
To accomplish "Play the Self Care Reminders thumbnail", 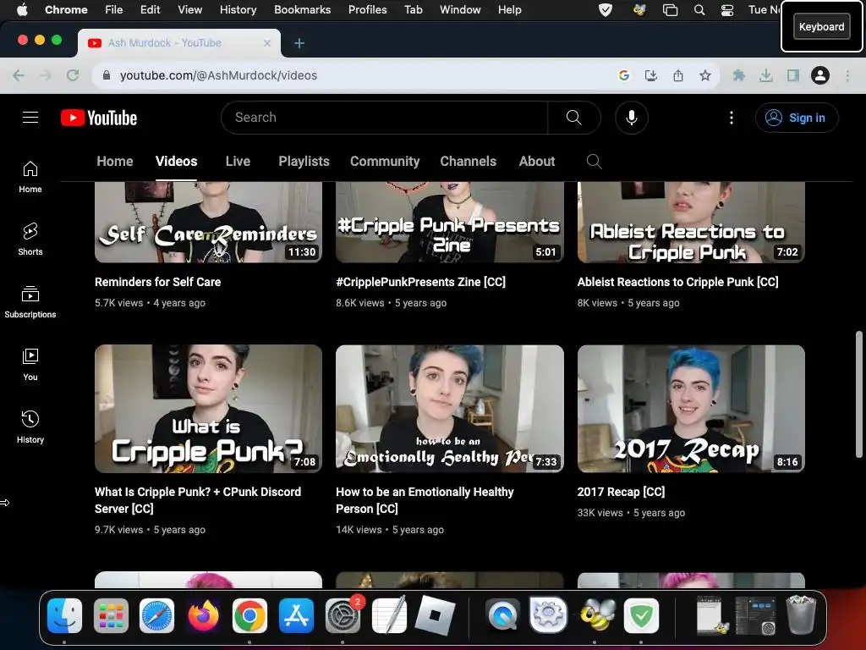I will click(x=208, y=223).
